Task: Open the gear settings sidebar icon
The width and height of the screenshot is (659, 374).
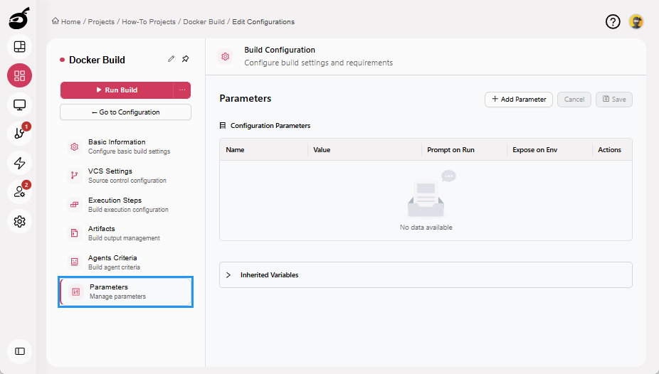Action: coord(20,221)
